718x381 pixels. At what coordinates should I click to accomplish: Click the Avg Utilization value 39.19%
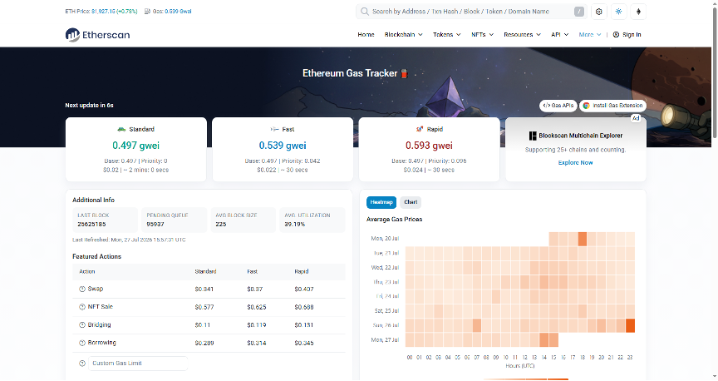294,225
